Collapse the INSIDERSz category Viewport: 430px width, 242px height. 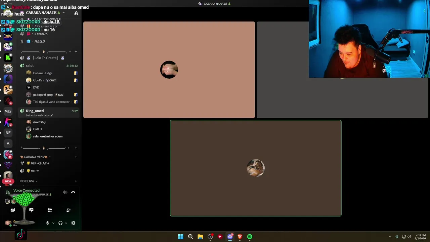click(29, 181)
